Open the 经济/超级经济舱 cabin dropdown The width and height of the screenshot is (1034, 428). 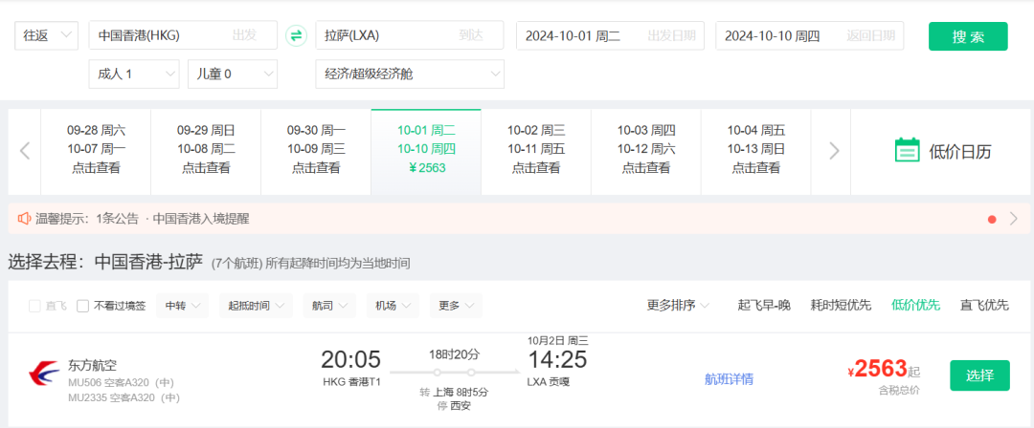pos(410,74)
